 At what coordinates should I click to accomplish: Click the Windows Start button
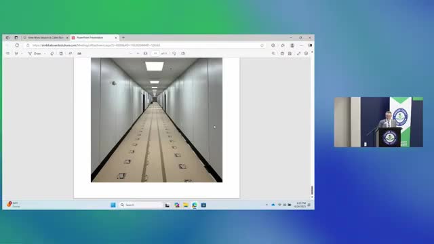pos(113,205)
